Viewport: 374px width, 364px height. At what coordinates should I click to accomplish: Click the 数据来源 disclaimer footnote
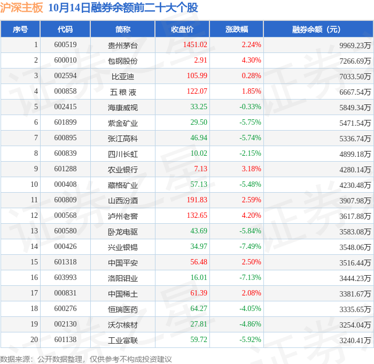[86, 359]
